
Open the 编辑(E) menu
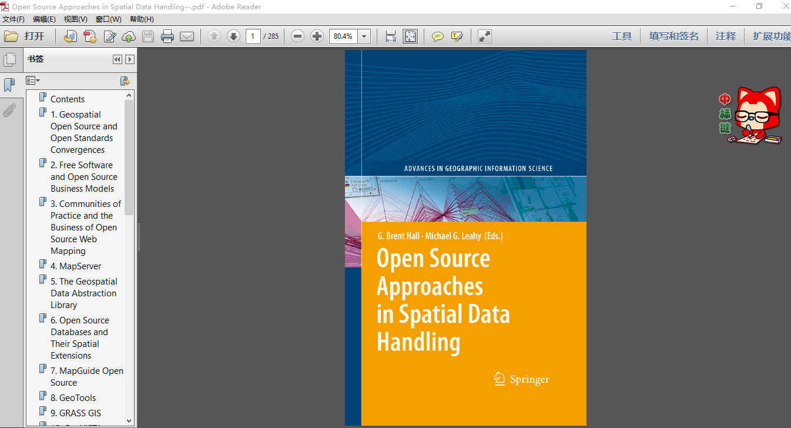[x=44, y=19]
